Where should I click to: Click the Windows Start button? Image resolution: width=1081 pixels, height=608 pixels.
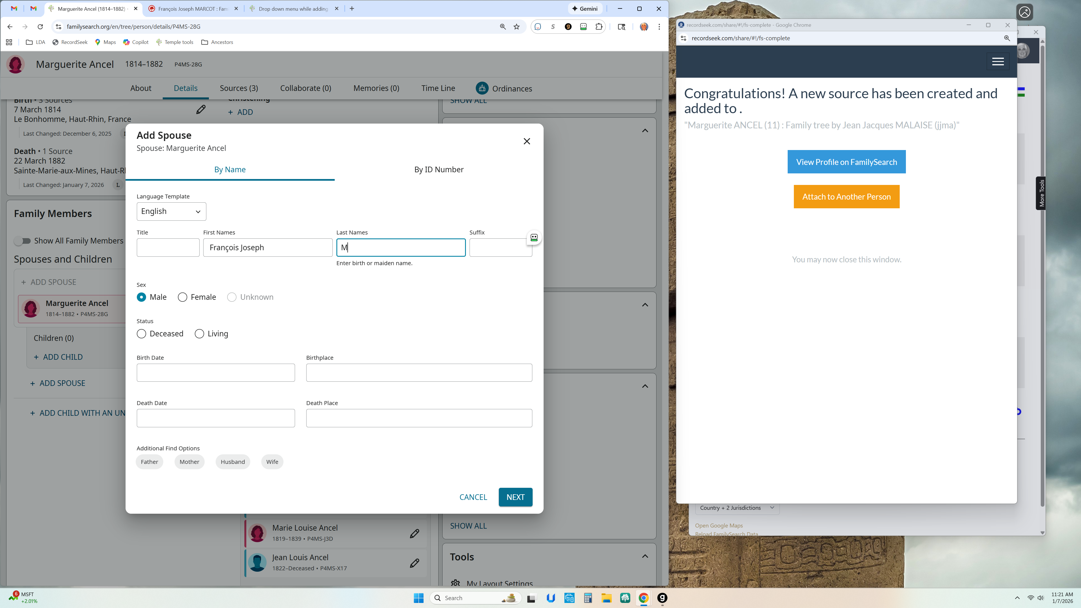click(x=418, y=598)
